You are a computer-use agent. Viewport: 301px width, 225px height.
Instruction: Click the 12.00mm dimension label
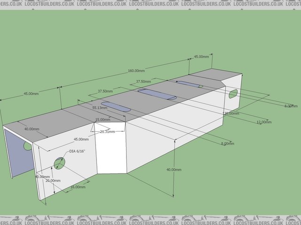[x=263, y=122]
